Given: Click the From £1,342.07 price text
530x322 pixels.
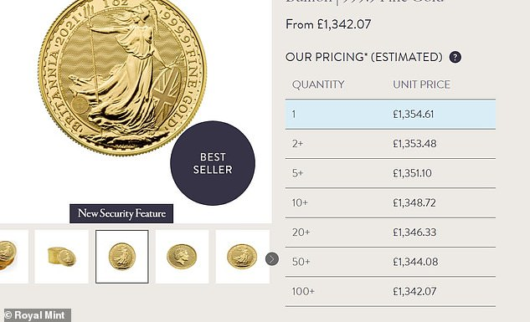Looking at the screenshot, I should coord(328,24).
